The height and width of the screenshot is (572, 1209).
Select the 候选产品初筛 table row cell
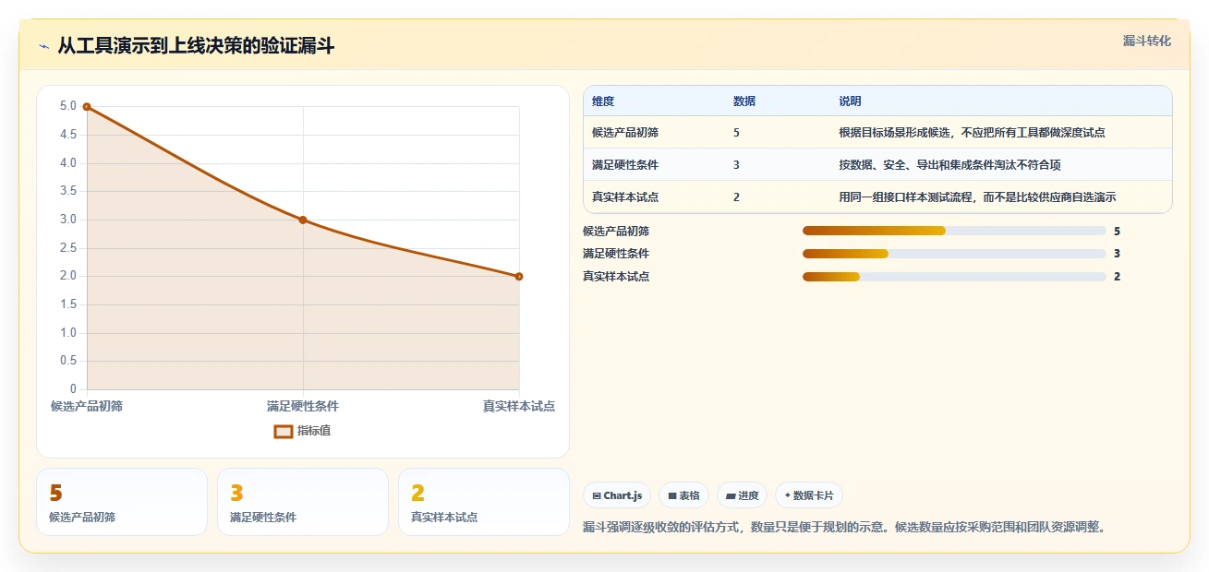625,133
